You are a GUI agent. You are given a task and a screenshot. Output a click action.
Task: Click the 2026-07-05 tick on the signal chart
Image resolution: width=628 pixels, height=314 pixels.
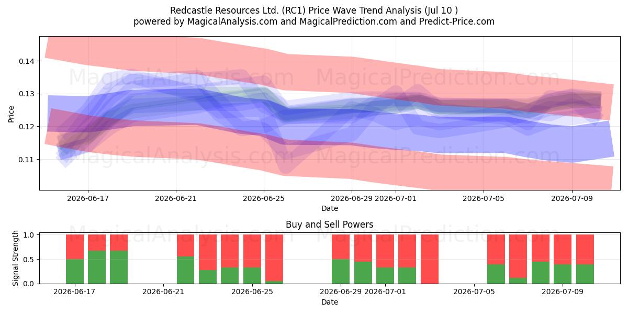pos(474,292)
